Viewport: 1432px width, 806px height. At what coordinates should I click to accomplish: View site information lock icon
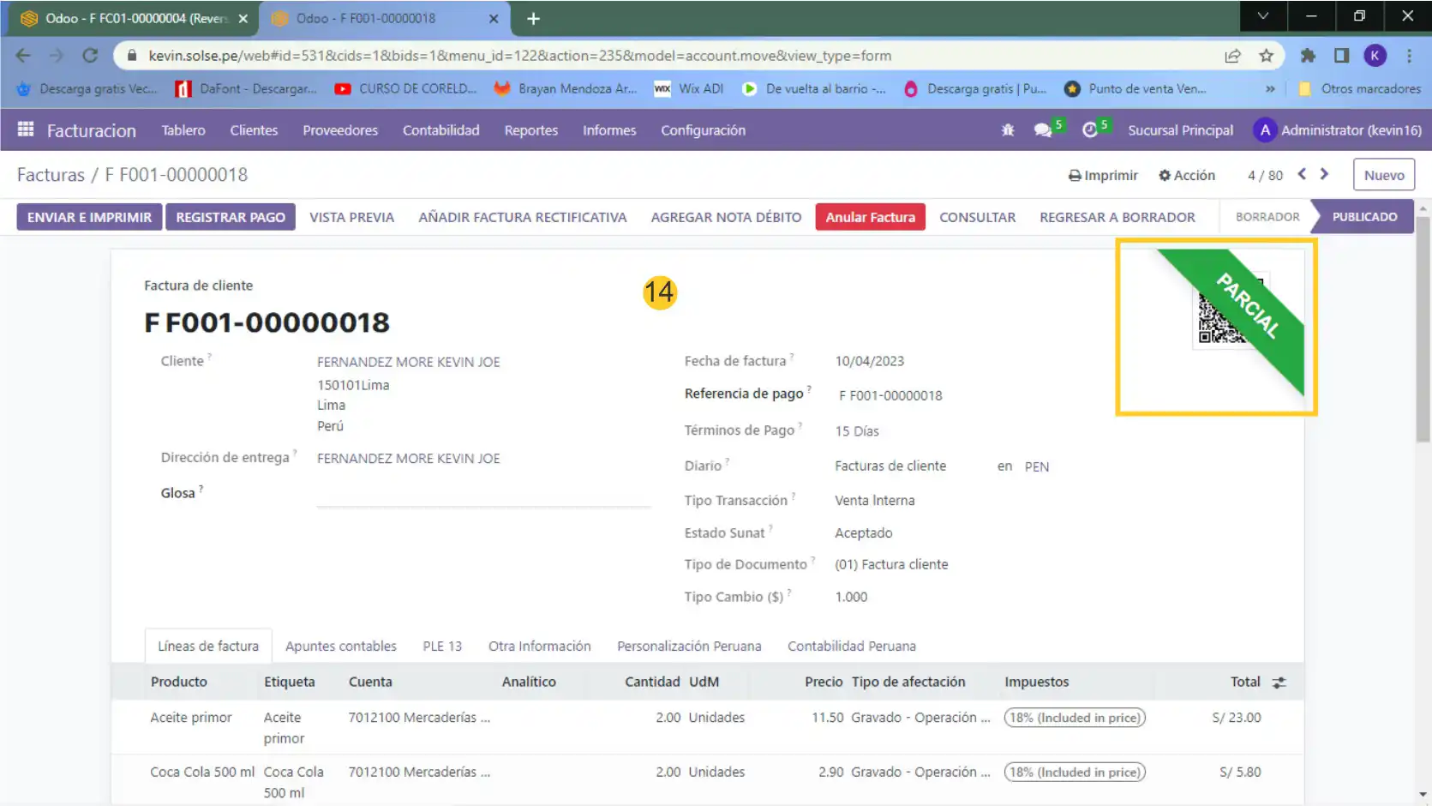pos(131,56)
